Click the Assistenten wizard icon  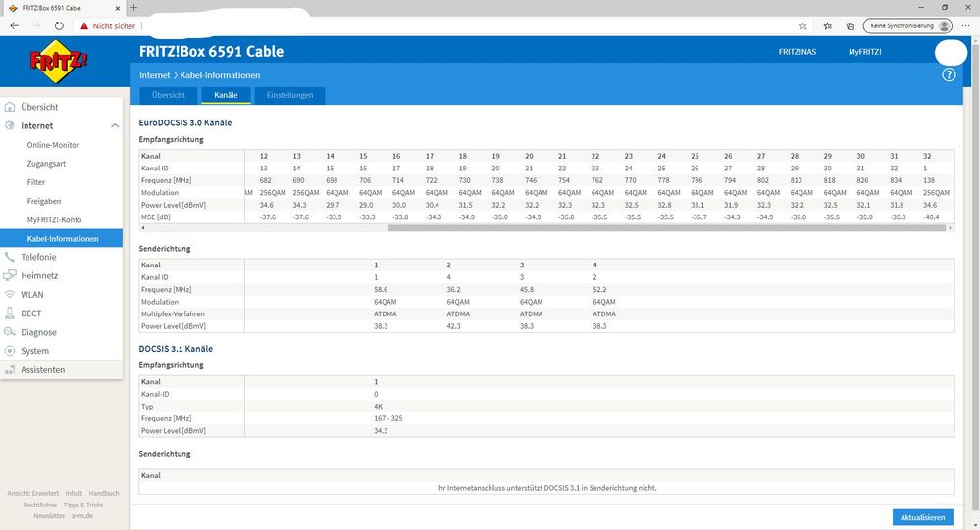(10, 369)
